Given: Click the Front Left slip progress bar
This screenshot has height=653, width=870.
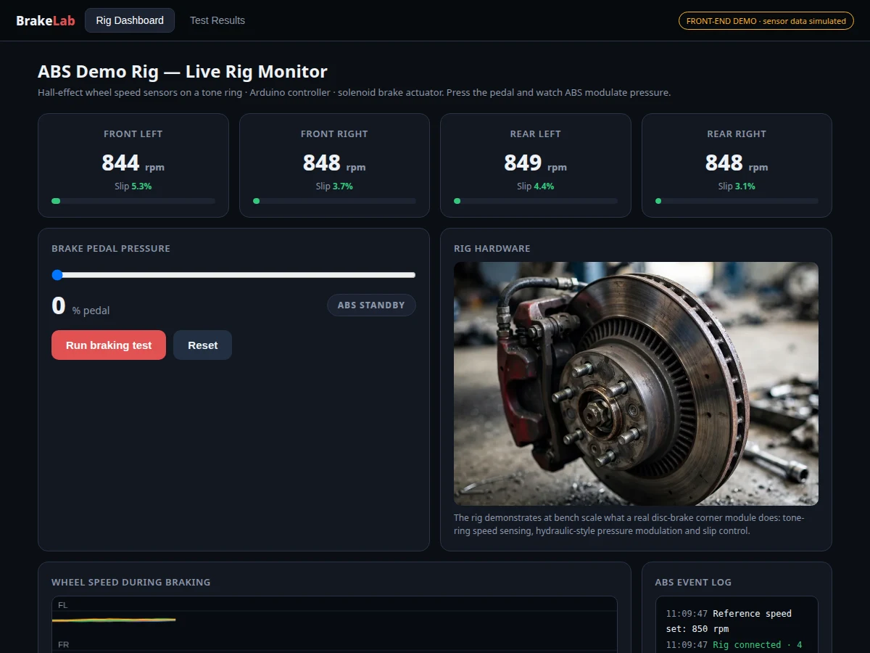Looking at the screenshot, I should [133, 201].
